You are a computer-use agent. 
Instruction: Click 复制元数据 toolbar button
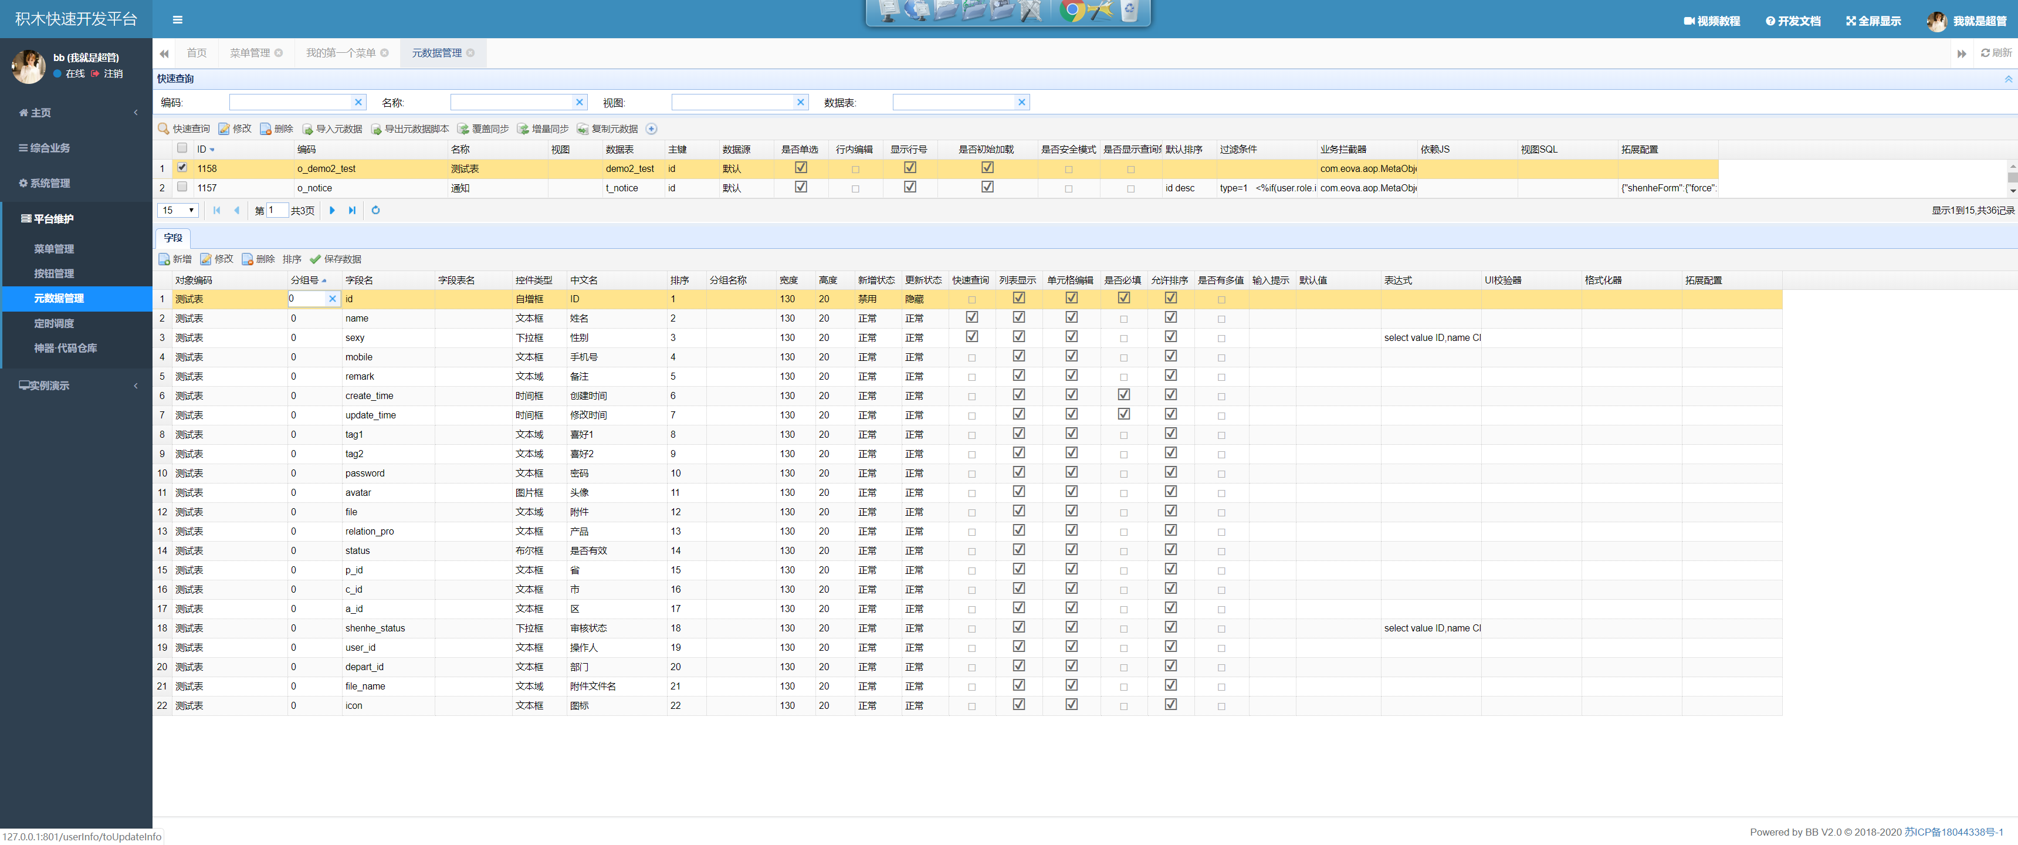pos(607,129)
